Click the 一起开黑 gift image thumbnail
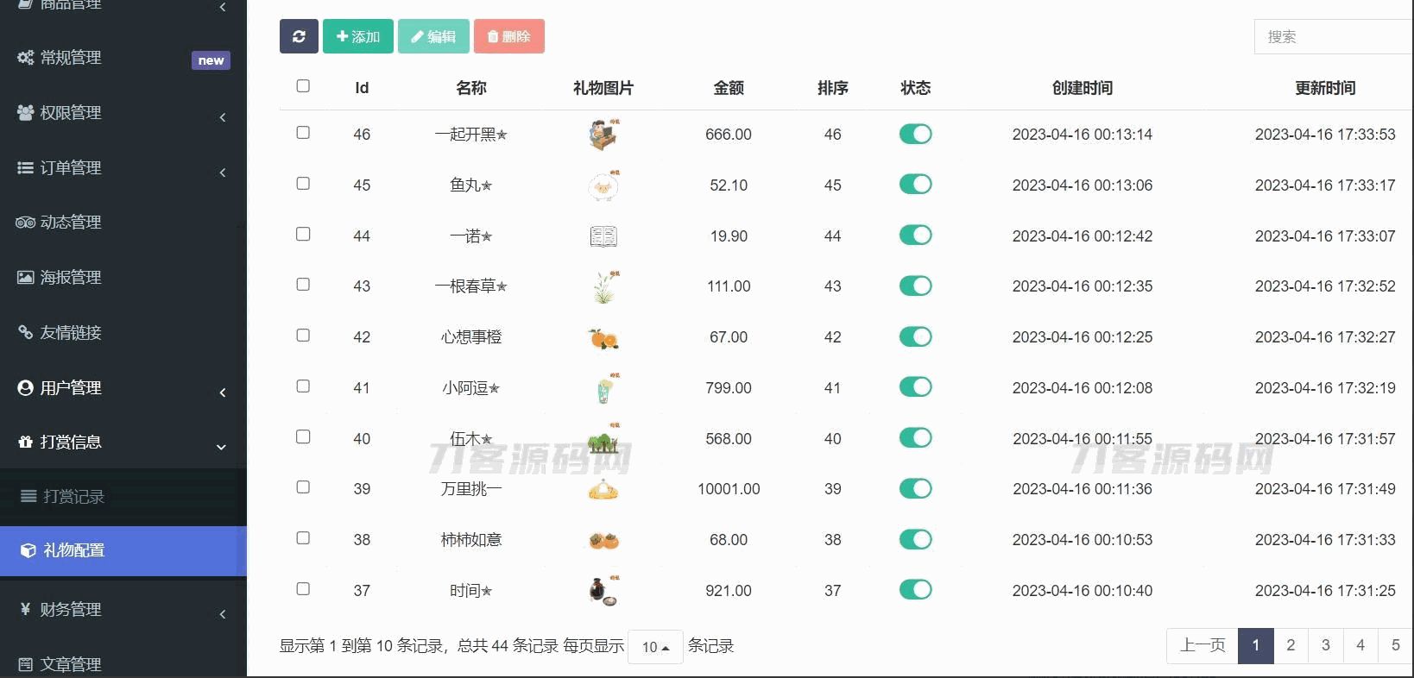 pyautogui.click(x=603, y=135)
